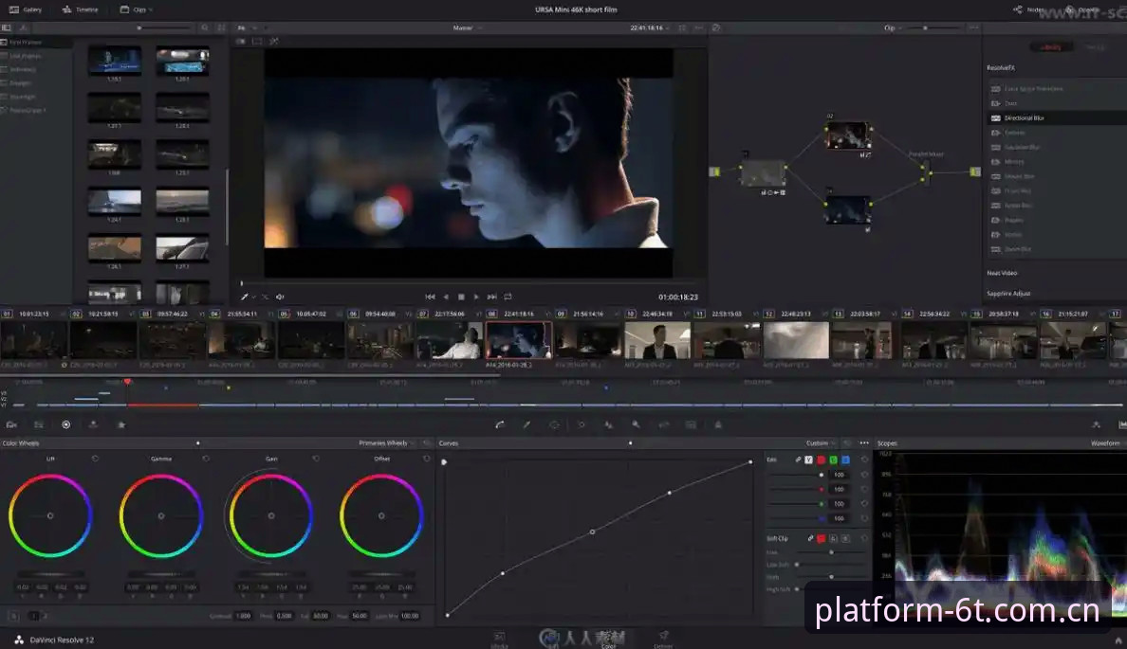
Task: Open the Blur palette icon
Action: [609, 425]
